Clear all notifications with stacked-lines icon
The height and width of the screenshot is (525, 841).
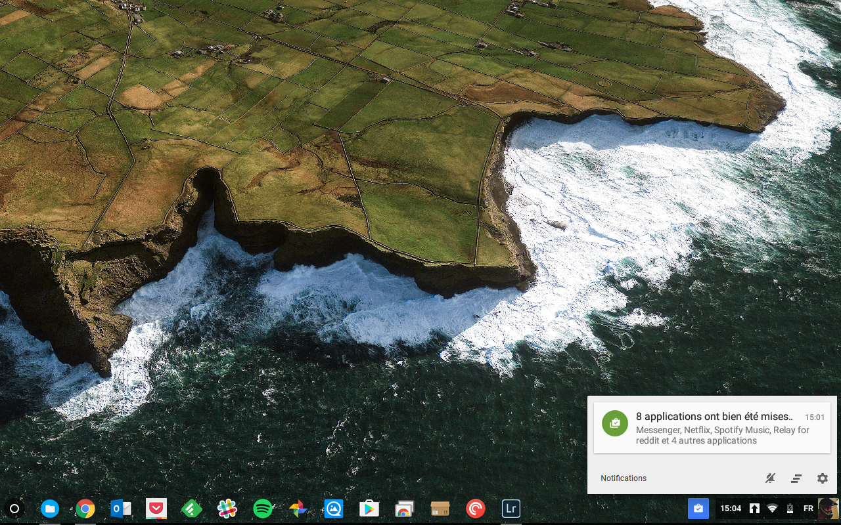[796, 478]
